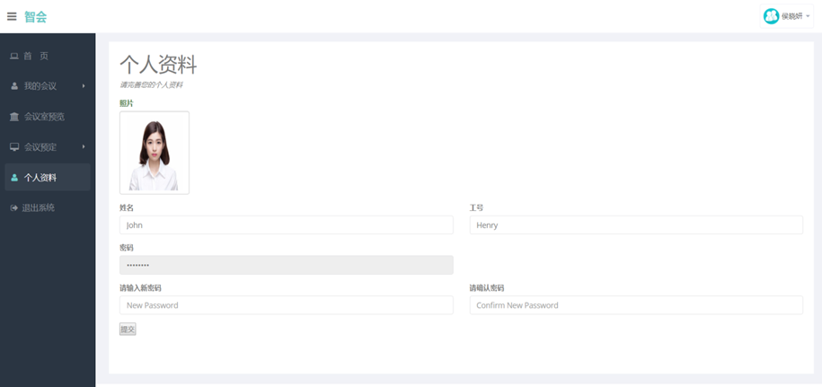
Task: Click the person icon beside 我的会议
Action: pos(14,86)
